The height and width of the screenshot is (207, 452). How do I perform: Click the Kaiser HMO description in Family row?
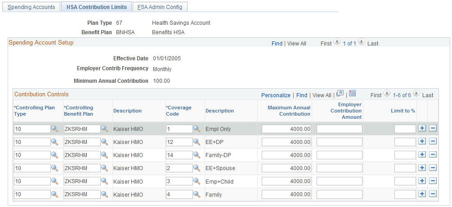click(128, 195)
